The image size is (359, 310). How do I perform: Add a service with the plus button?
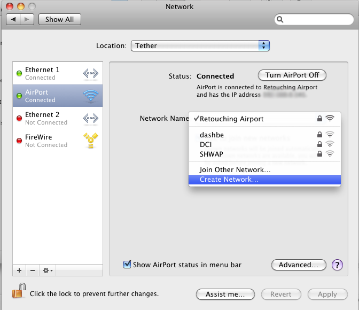19,270
